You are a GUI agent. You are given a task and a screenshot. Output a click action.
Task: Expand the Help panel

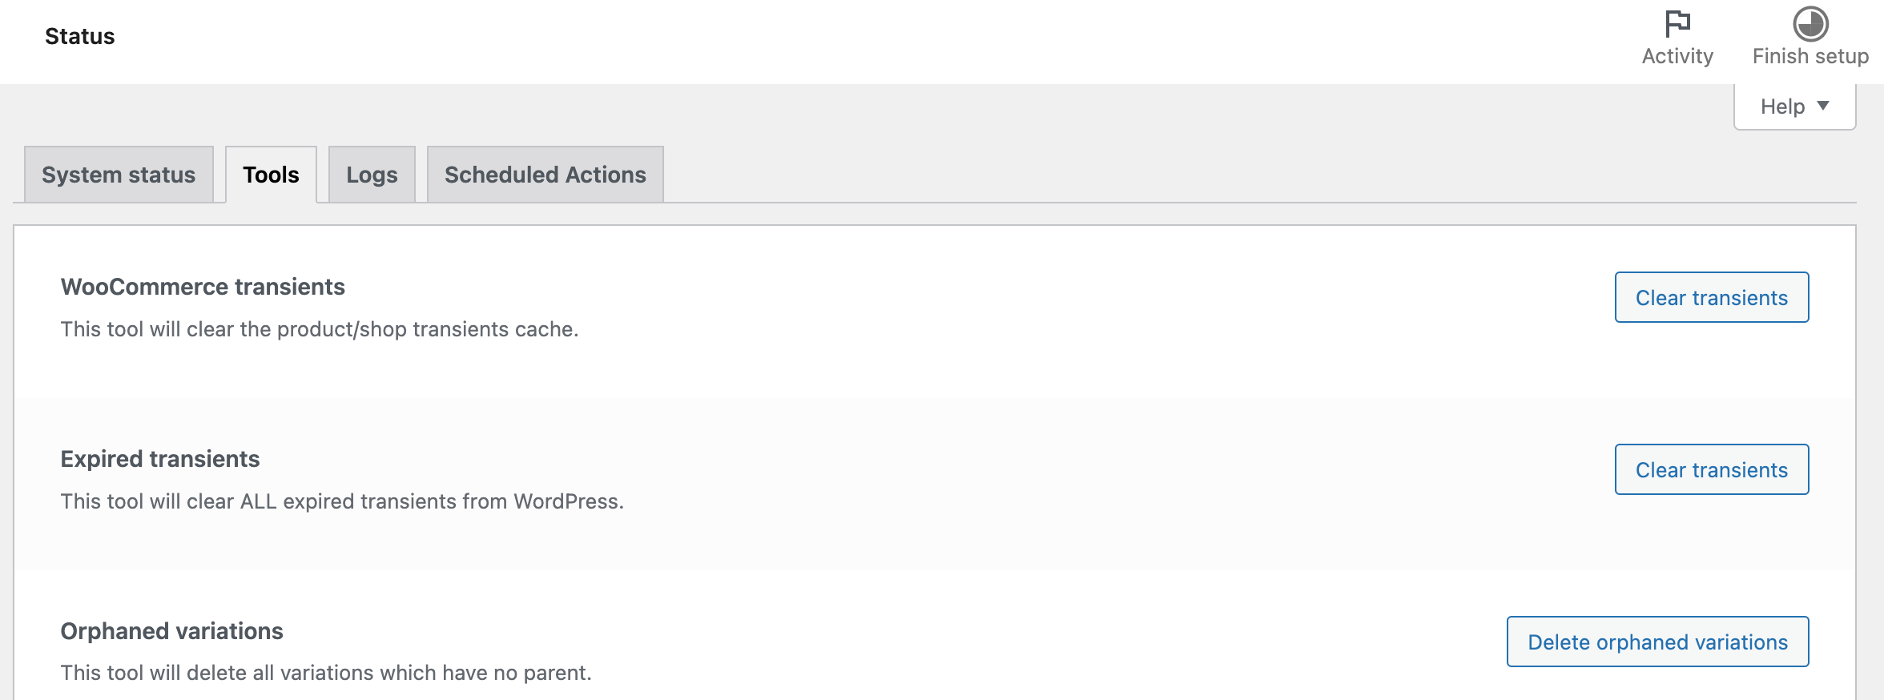(1794, 105)
